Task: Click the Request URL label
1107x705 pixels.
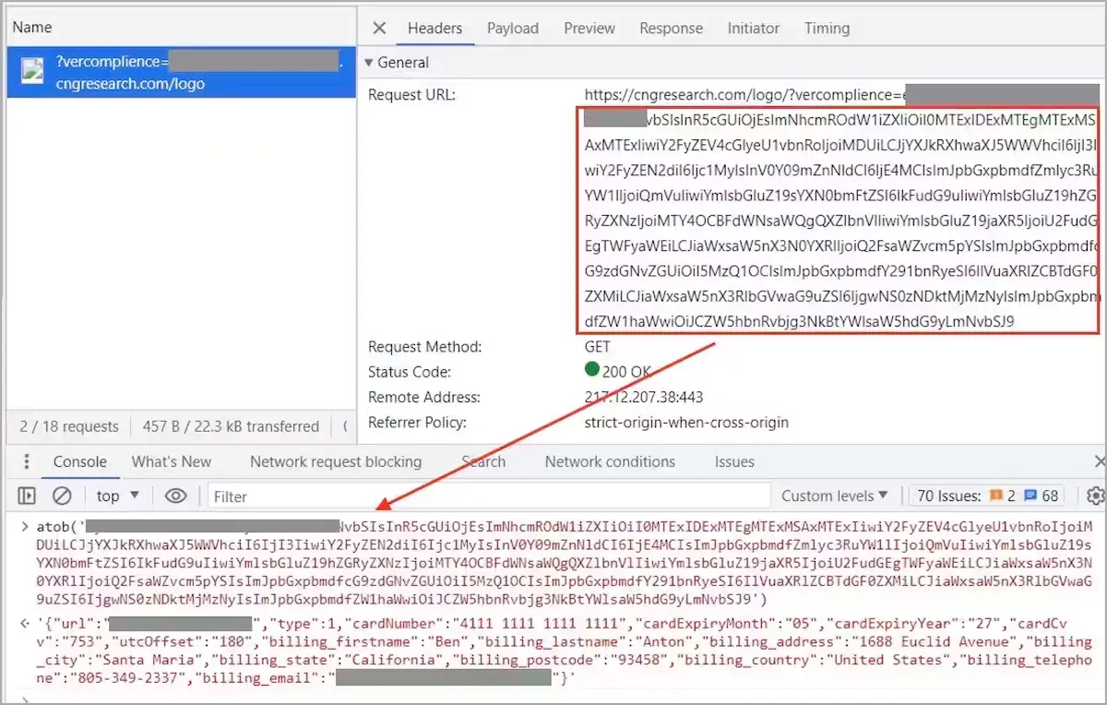Action: click(411, 95)
